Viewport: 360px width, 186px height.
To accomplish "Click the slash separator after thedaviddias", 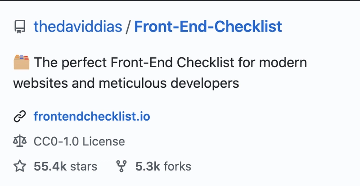I will click(x=128, y=27).
